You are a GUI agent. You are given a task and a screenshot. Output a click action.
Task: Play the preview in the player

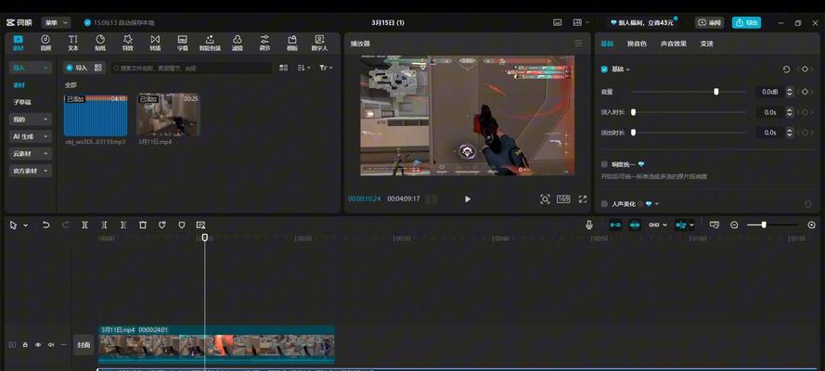[x=468, y=199]
